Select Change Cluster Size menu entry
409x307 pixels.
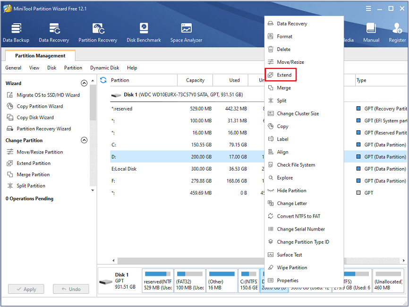point(304,113)
